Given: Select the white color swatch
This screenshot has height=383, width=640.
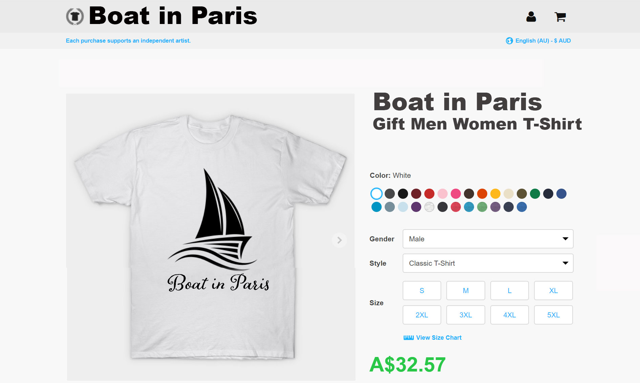Looking at the screenshot, I should tap(376, 194).
